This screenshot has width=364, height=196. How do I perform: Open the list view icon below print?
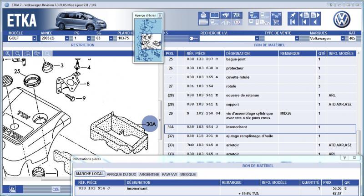(203, 22)
